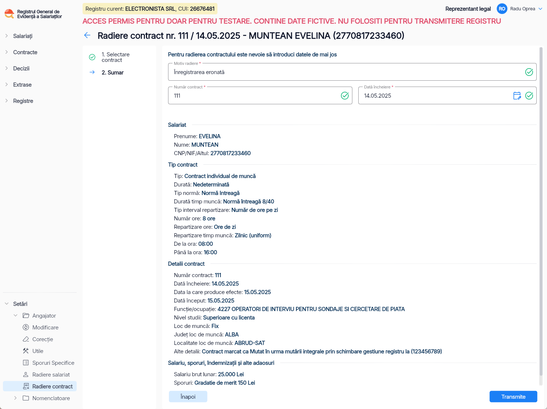The image size is (547, 409).
Task: Expand Salariați menu
Action: click(x=7, y=36)
